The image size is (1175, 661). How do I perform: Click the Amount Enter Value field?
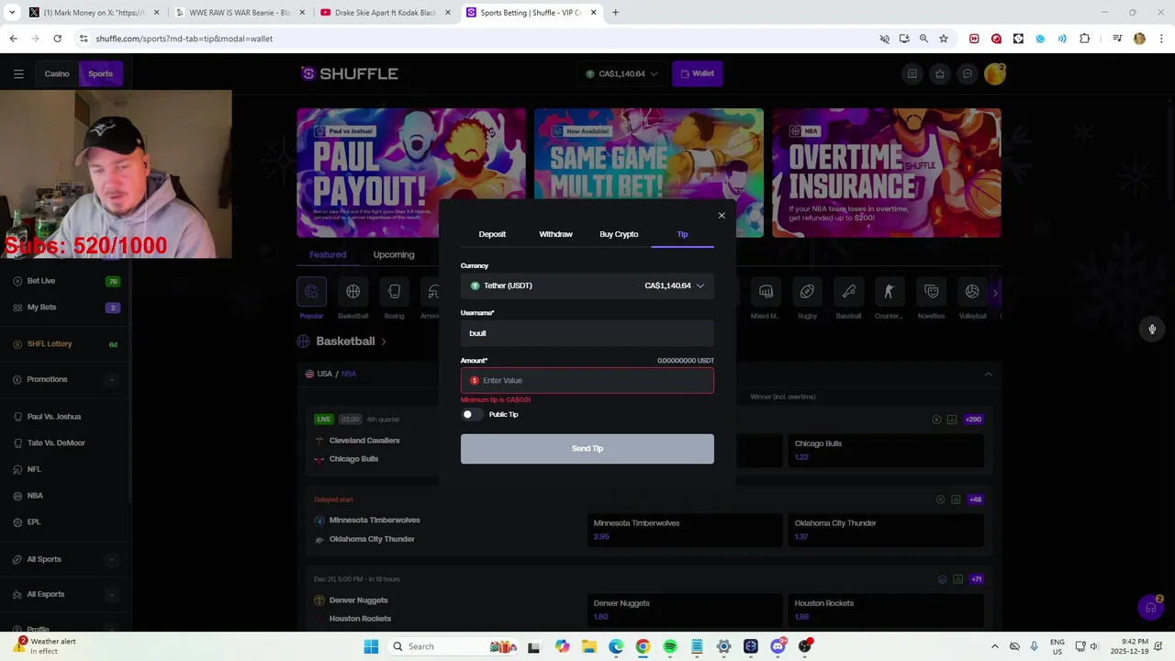tap(587, 380)
